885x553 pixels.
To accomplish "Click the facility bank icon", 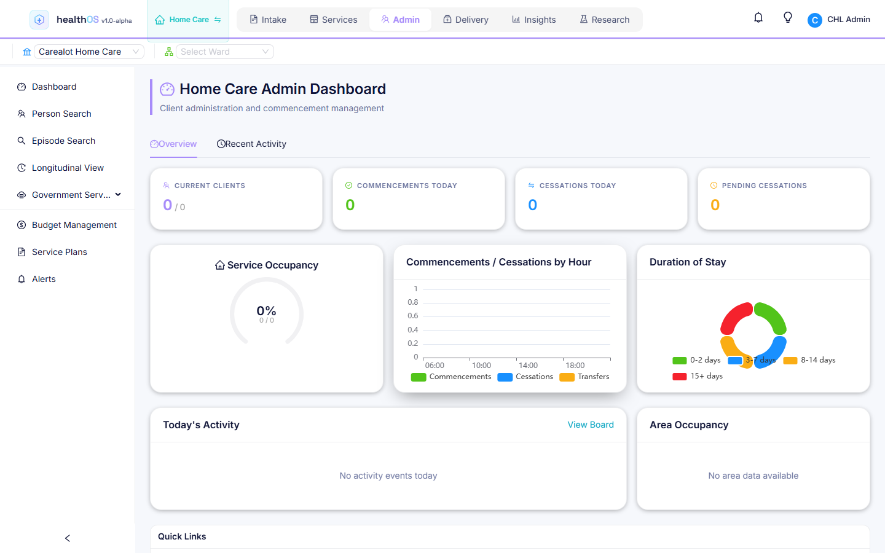I will tap(27, 52).
